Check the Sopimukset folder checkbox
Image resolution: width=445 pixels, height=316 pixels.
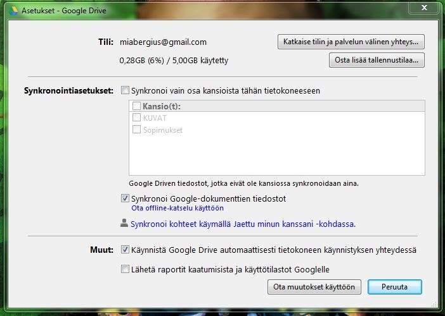click(x=137, y=130)
